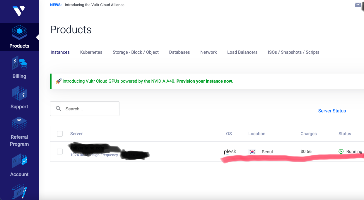Click the NEWS: label
The width and height of the screenshot is (364, 200).
[56, 5]
